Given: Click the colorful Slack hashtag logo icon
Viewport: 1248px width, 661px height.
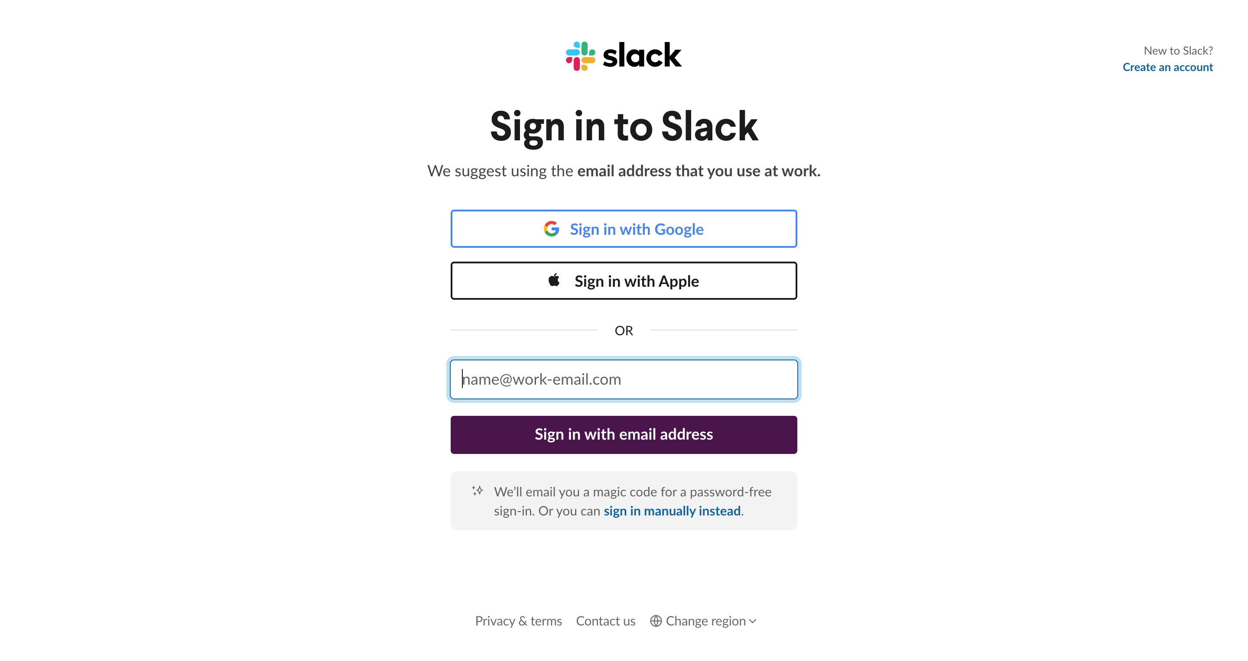Looking at the screenshot, I should click(x=580, y=56).
